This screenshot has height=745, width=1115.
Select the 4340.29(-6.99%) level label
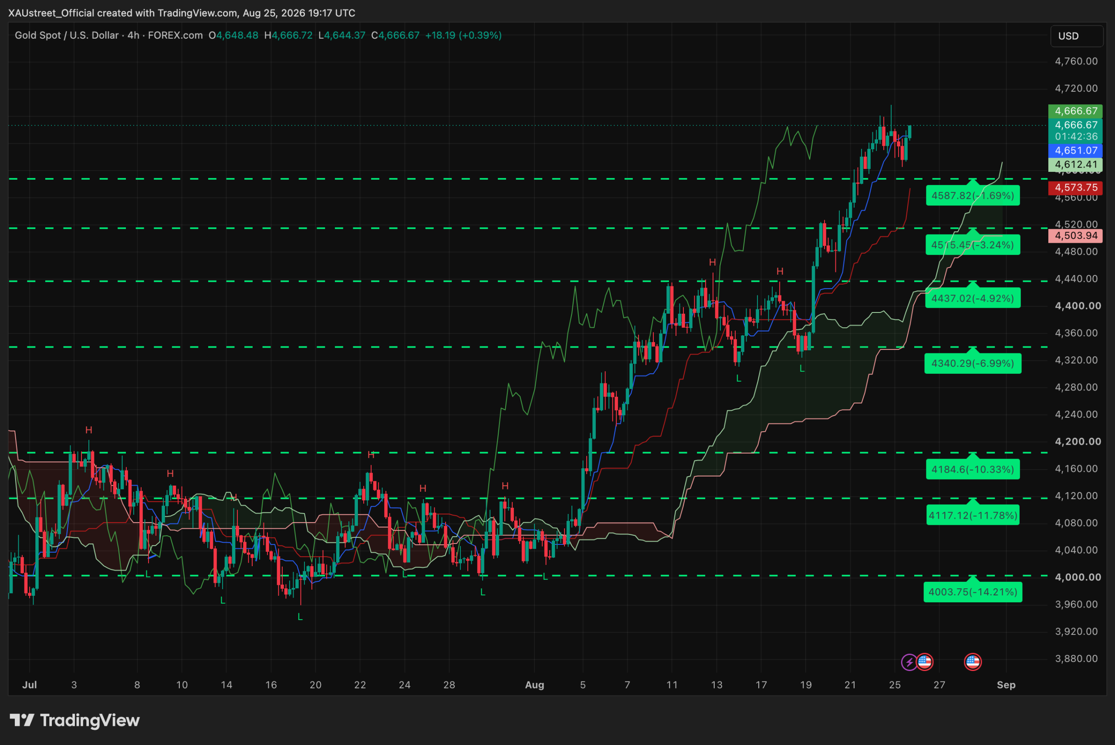coord(973,363)
